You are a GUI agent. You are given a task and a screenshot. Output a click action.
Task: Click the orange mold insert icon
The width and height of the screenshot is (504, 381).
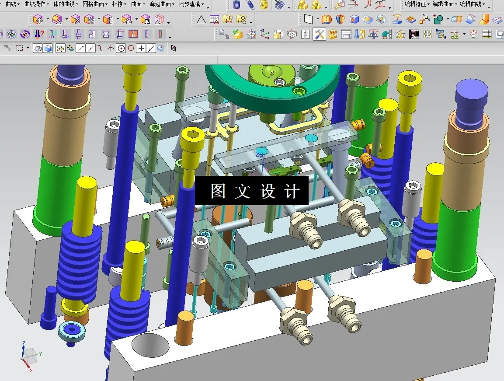coord(133,34)
